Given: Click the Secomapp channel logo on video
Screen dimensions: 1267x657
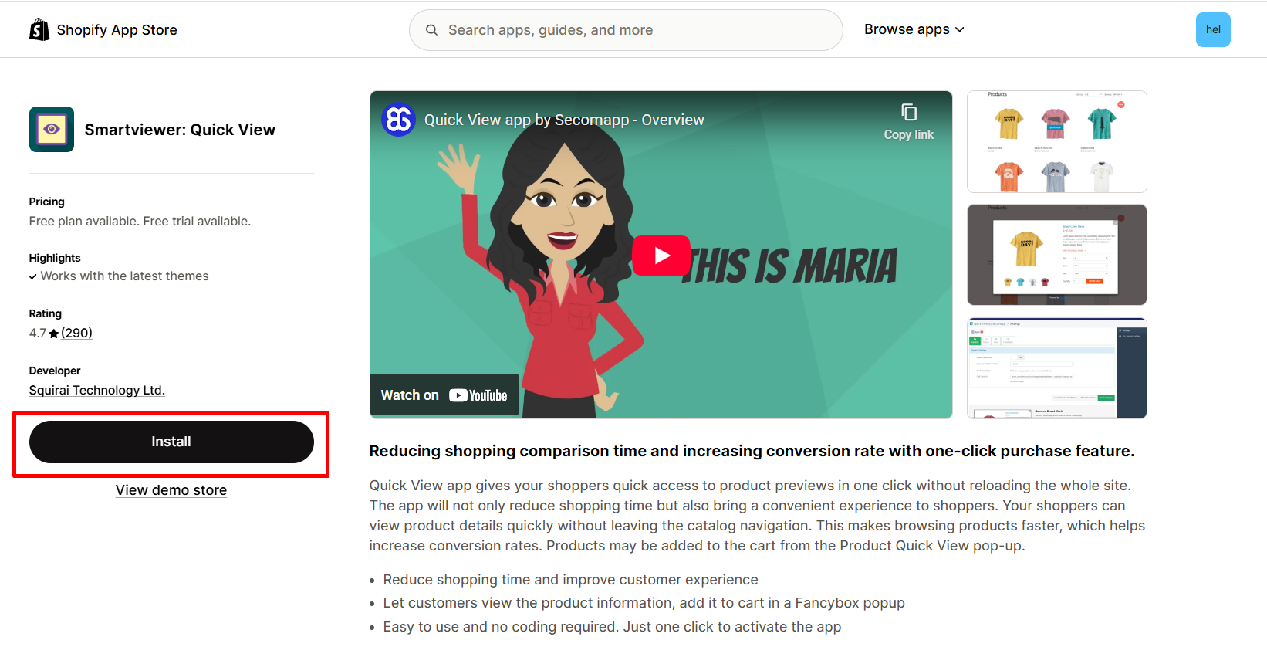Looking at the screenshot, I should pos(399,120).
